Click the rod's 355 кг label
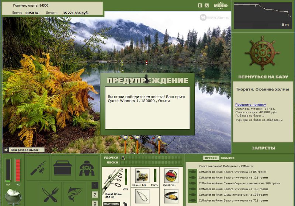The height and width of the screenshot is (206, 295). 109,197
